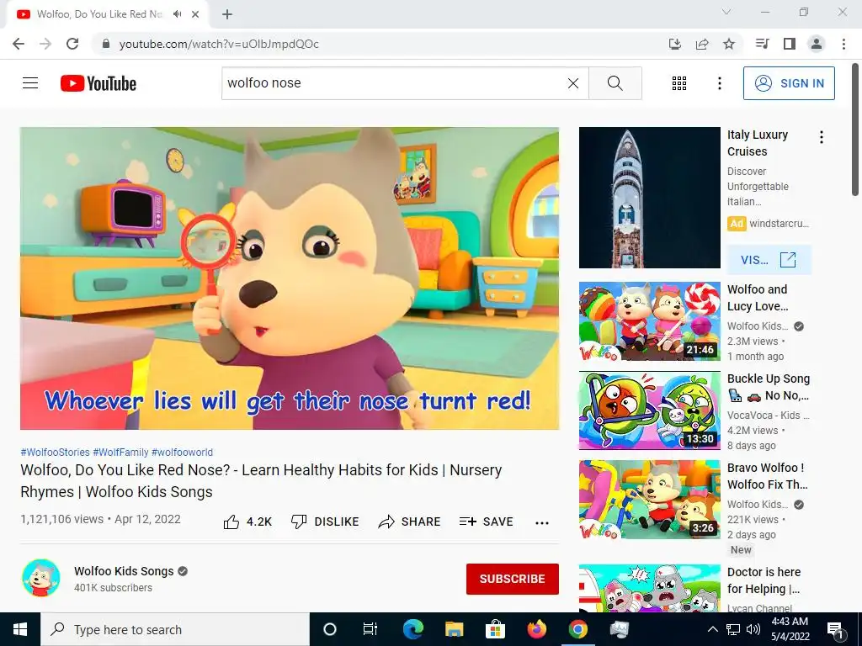862x646 pixels.
Task: Open more actions ellipsis below video
Action: (542, 522)
